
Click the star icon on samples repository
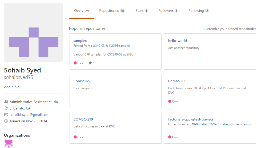pos(90,63)
